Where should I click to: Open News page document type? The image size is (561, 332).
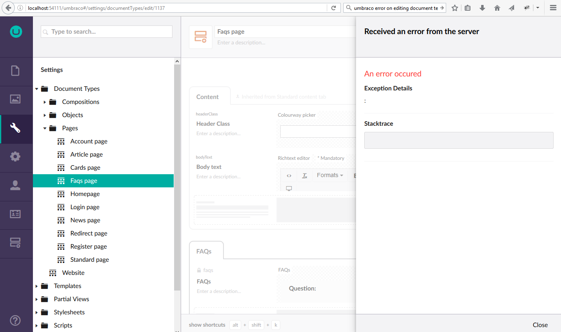[x=85, y=220]
